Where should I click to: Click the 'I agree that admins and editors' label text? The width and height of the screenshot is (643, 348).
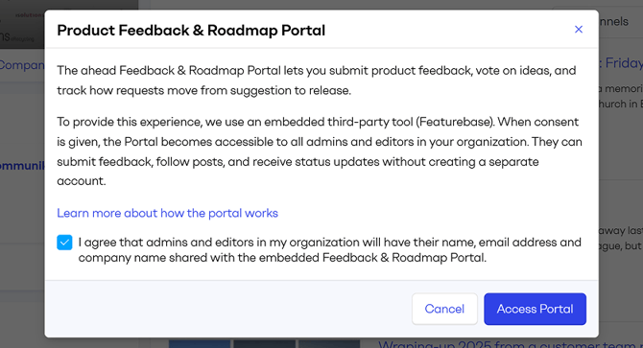(330, 250)
